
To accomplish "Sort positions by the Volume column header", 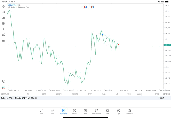I will [x=75, y=94].
